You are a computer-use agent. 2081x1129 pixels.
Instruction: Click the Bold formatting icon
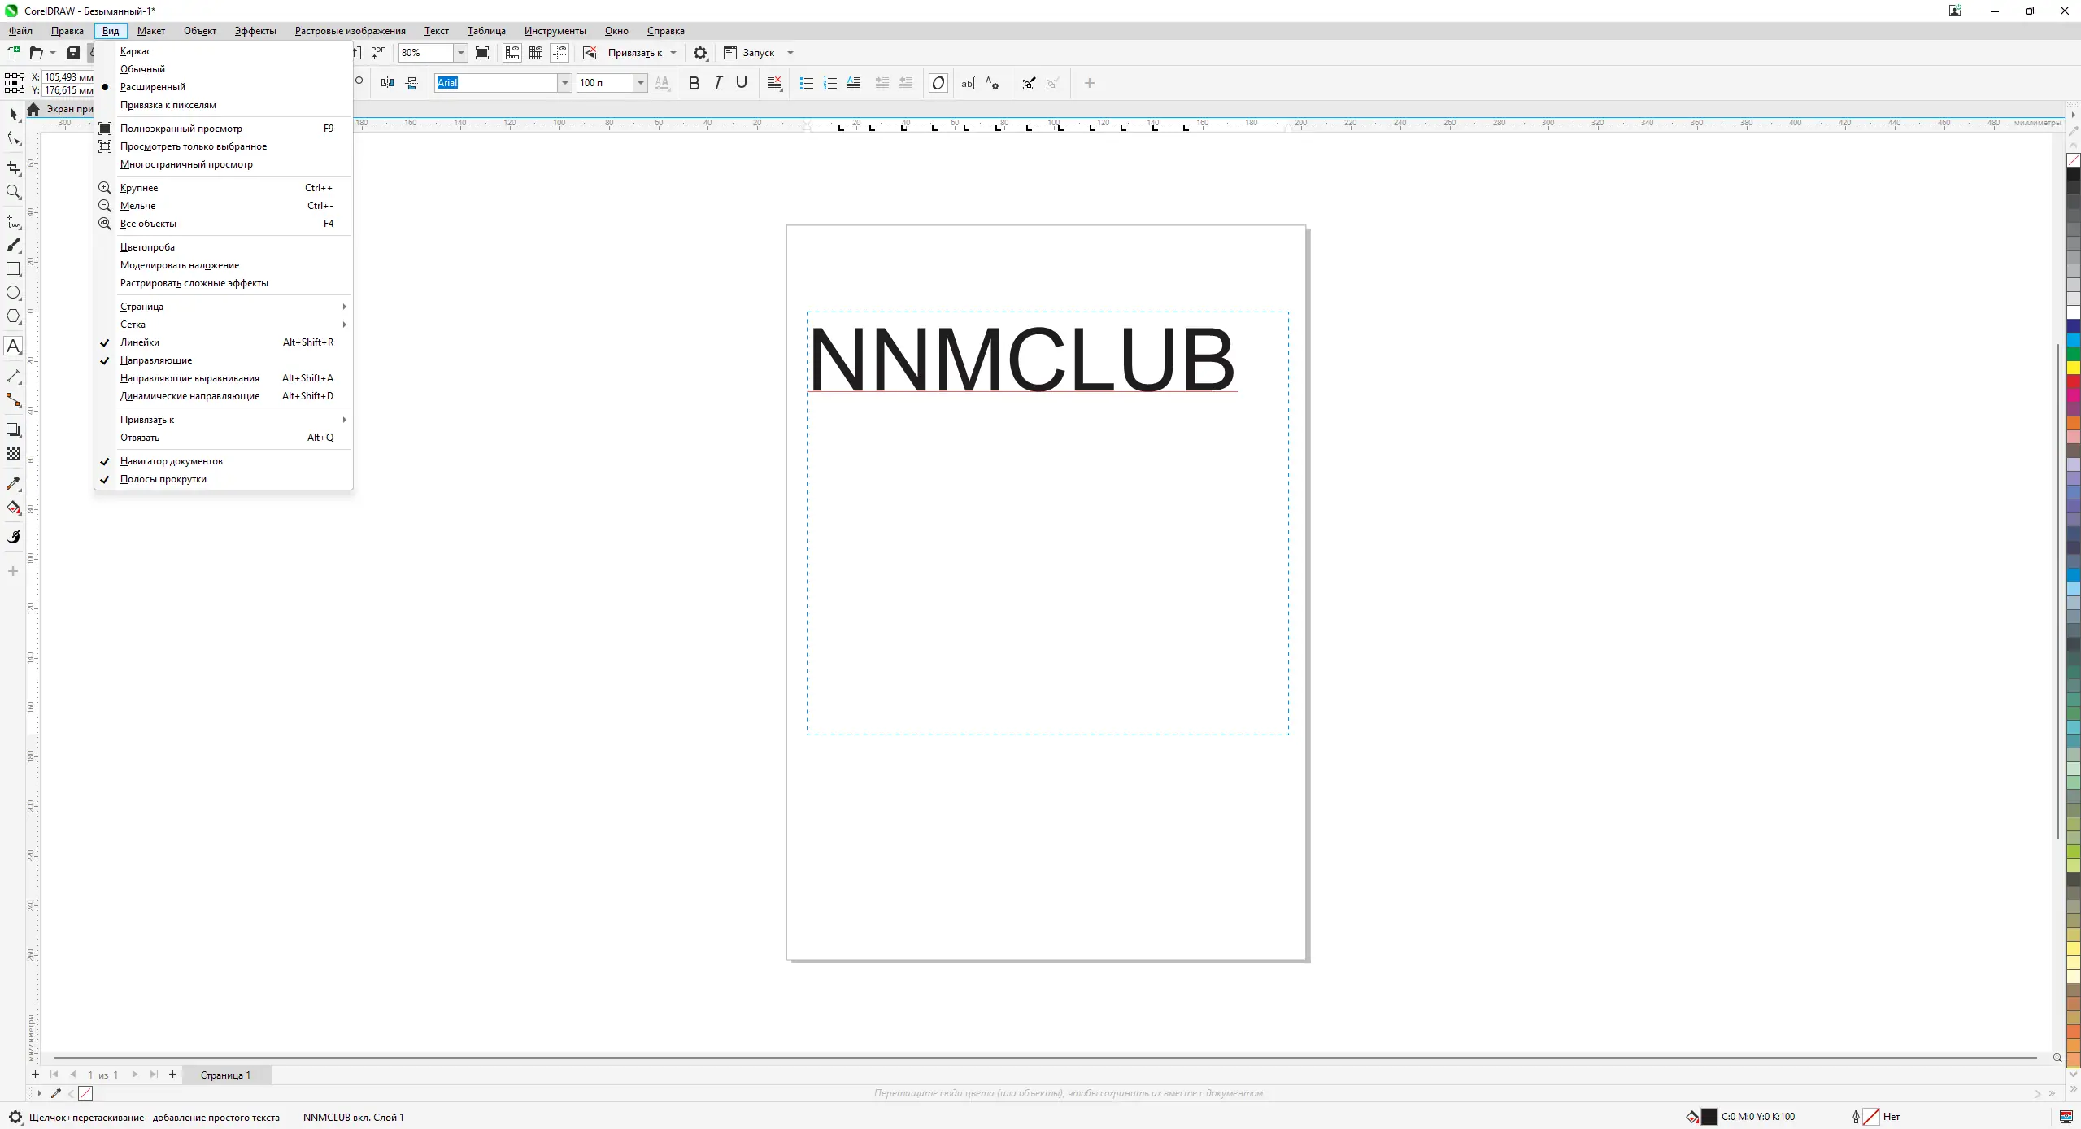[x=694, y=83]
